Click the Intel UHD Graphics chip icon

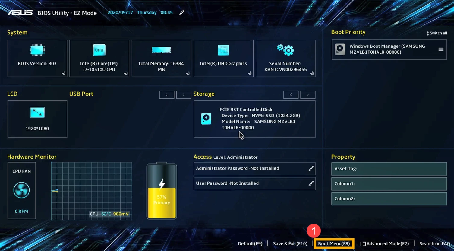coord(223,50)
